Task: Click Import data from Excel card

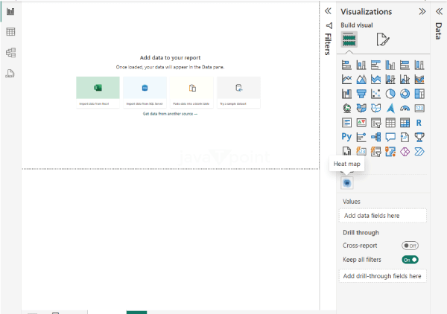Action: [x=98, y=92]
